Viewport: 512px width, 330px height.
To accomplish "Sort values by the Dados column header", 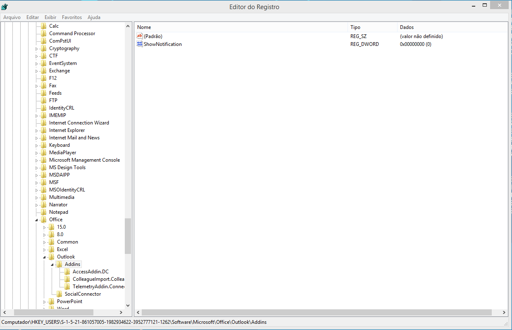I will (452, 27).
